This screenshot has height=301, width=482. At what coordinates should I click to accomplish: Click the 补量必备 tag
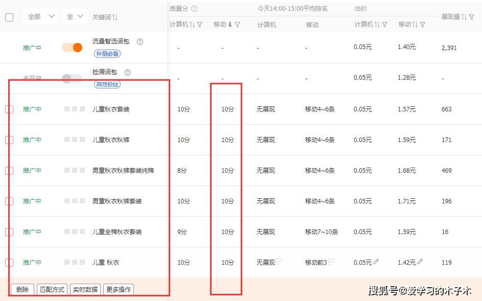click(107, 53)
